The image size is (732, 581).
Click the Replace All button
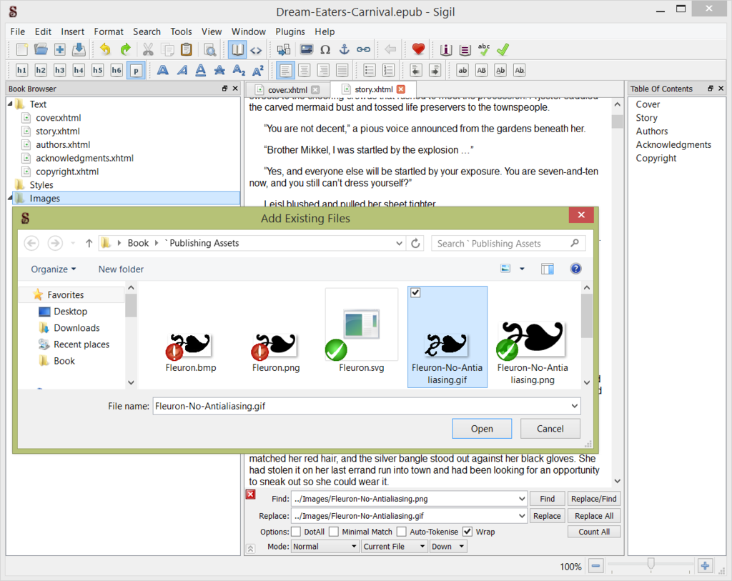593,516
